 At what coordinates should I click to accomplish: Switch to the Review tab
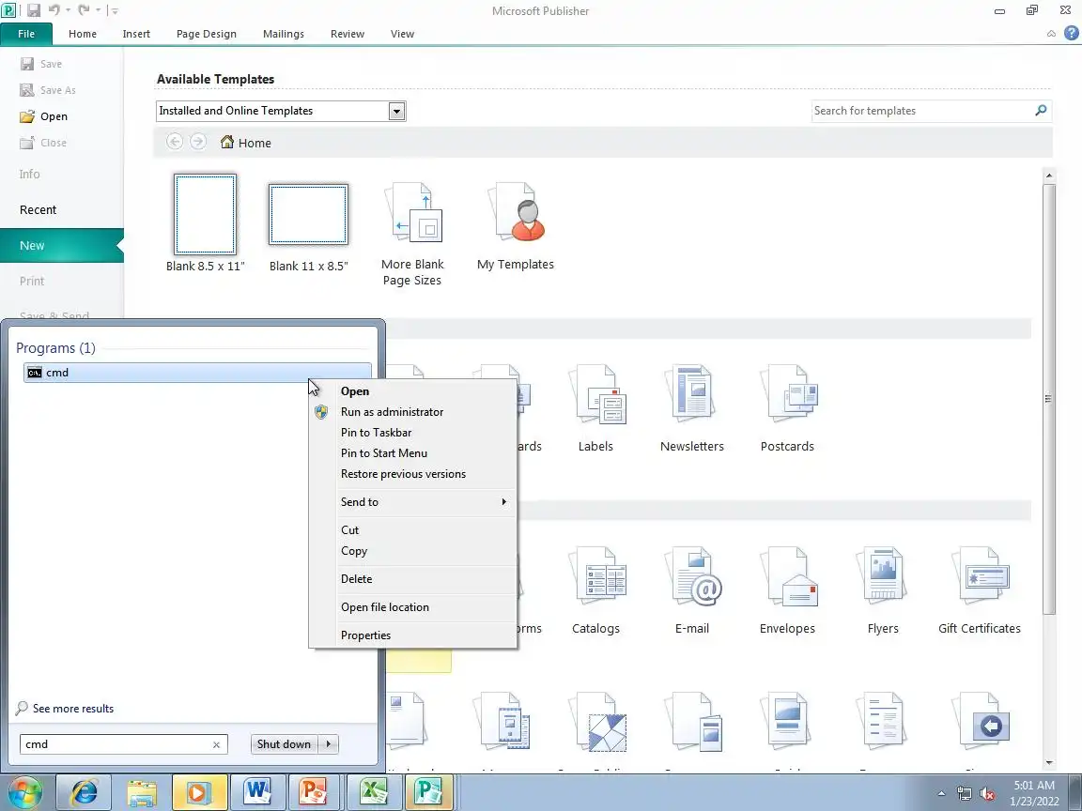(x=348, y=34)
